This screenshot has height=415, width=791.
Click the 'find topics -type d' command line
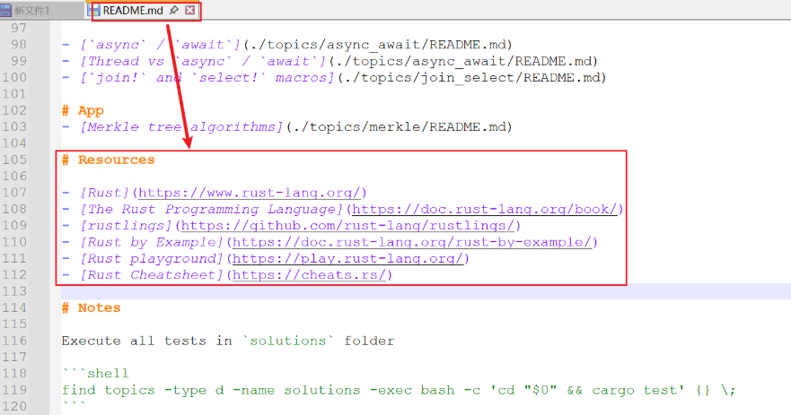(399, 390)
